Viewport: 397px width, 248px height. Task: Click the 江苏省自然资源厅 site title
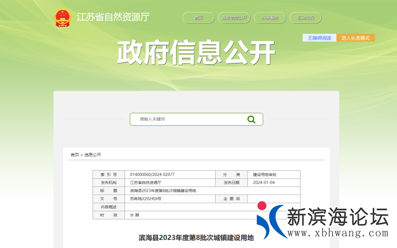pyautogui.click(x=113, y=17)
